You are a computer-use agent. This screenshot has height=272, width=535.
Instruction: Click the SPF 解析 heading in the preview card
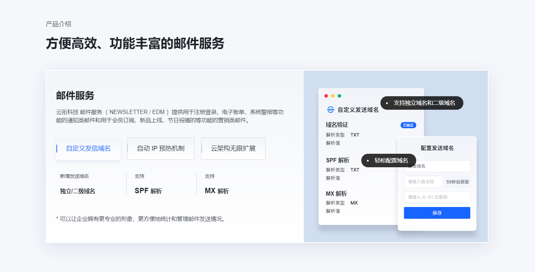[x=338, y=160]
